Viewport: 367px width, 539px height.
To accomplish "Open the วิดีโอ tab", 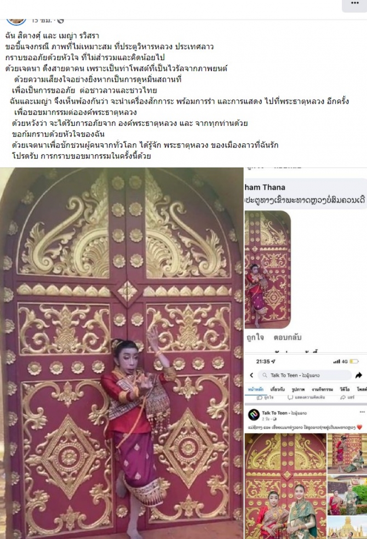I will (345, 390).
